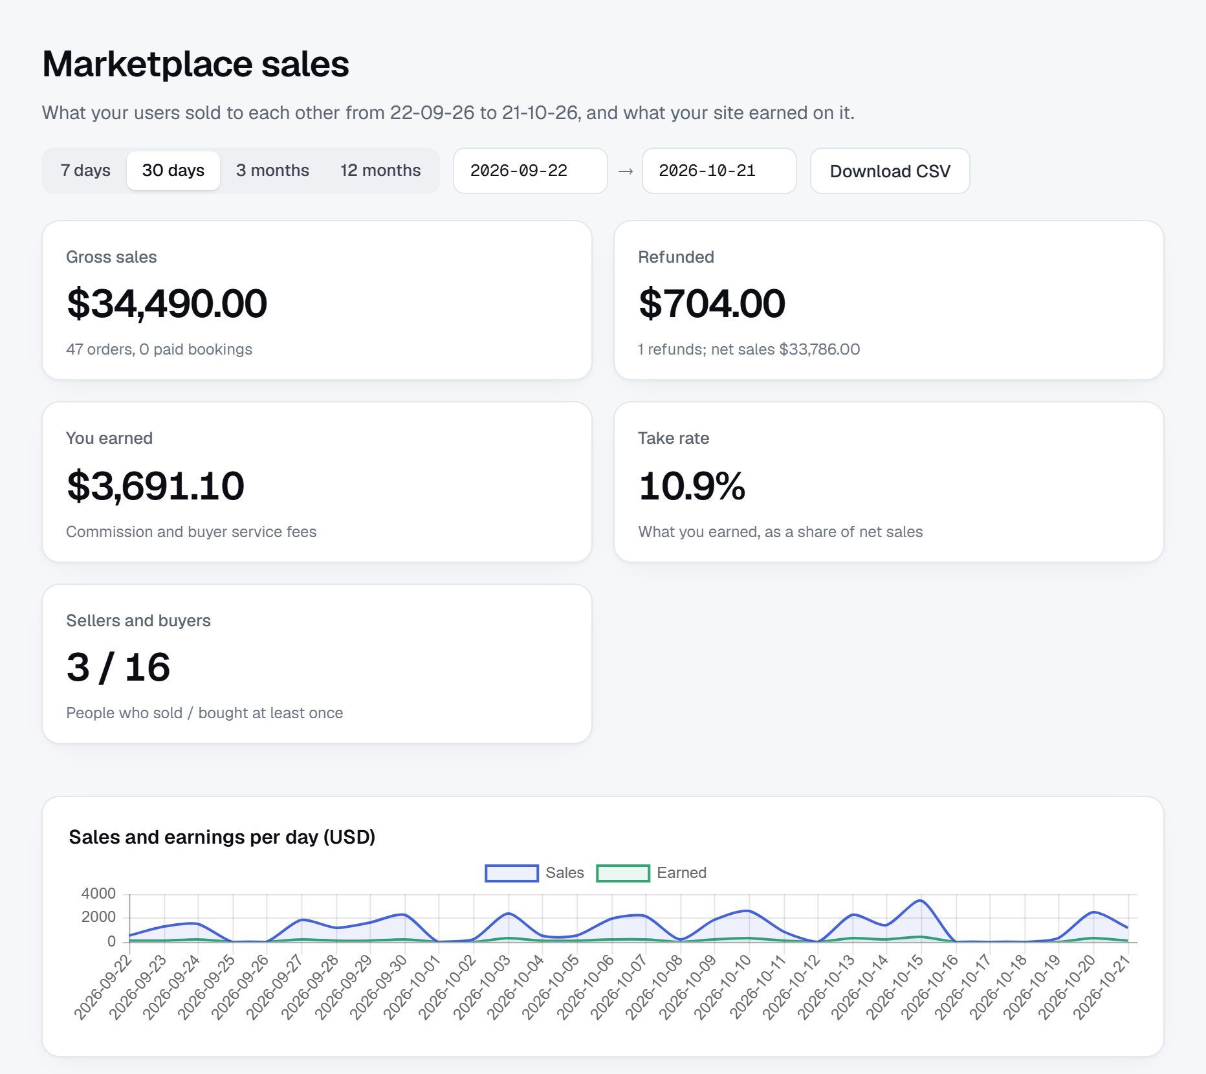
Task: Click the chart sales peak on 2026-10-15
Action: click(x=920, y=901)
